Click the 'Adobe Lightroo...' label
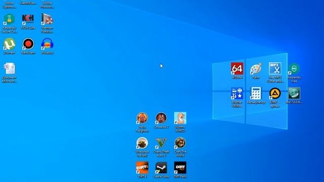 click(9, 5)
